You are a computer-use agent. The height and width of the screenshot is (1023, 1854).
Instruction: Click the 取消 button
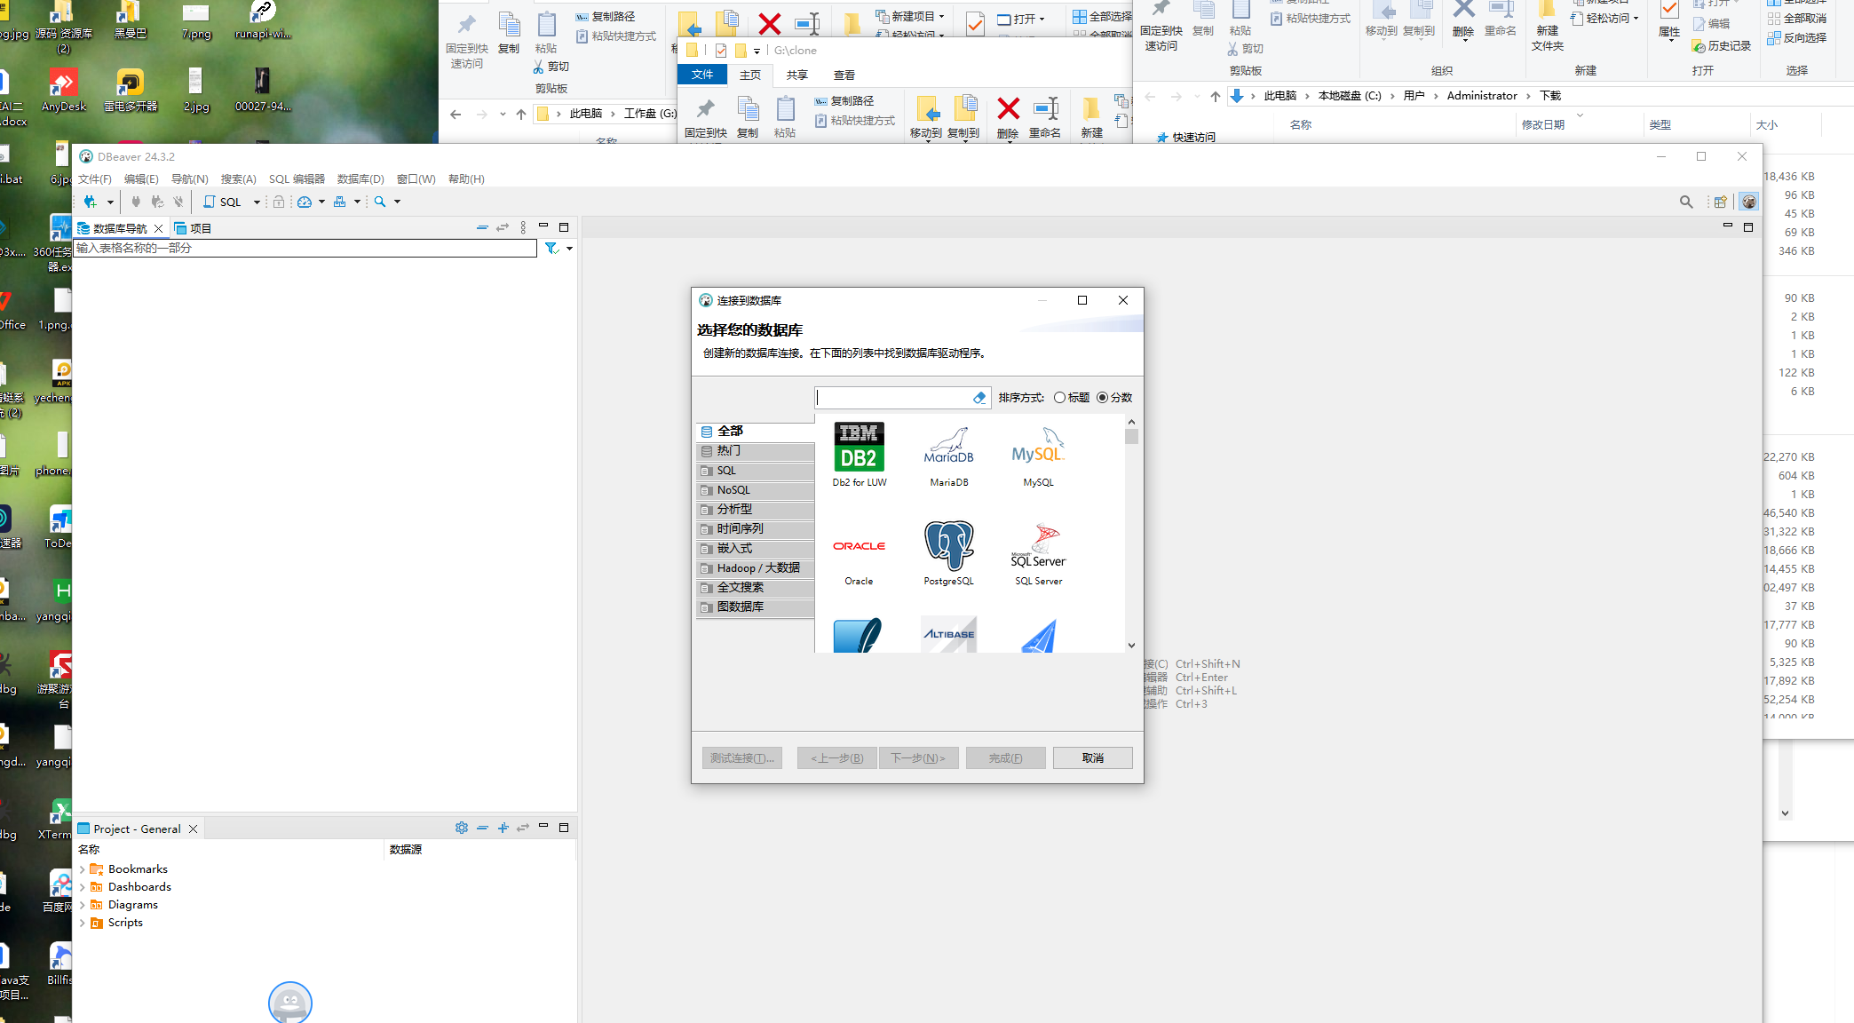point(1092,757)
